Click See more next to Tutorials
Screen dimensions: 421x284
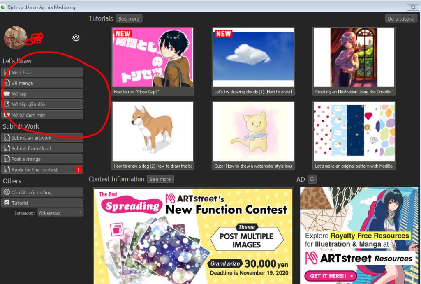click(x=129, y=18)
